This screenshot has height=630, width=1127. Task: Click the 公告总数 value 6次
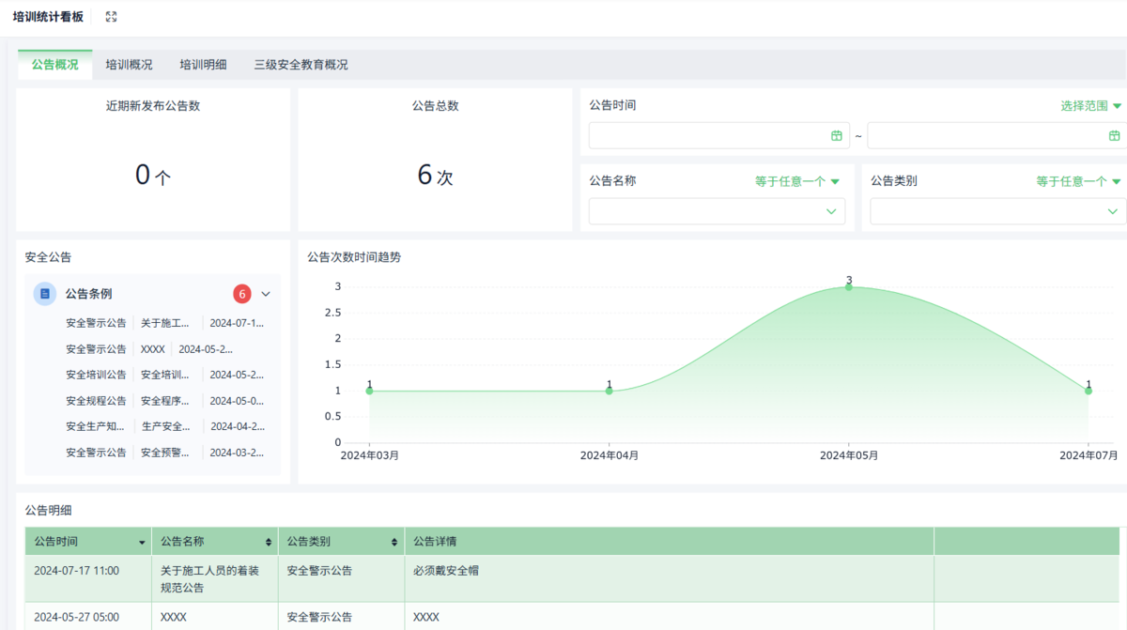[x=435, y=175]
